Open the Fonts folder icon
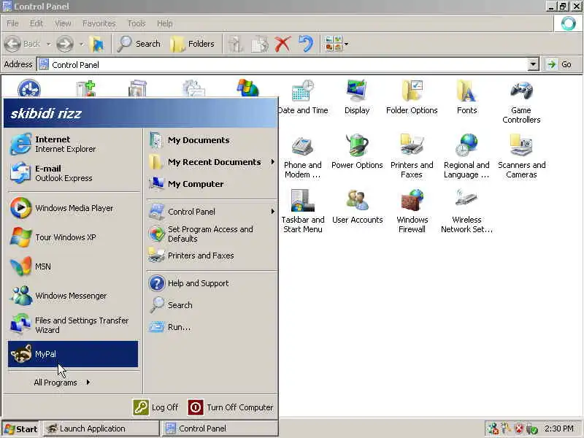This screenshot has height=438, width=584. point(466,97)
